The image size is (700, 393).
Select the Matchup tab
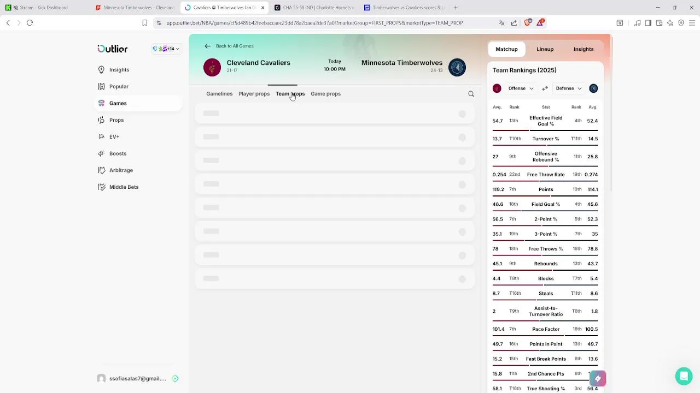pos(506,49)
